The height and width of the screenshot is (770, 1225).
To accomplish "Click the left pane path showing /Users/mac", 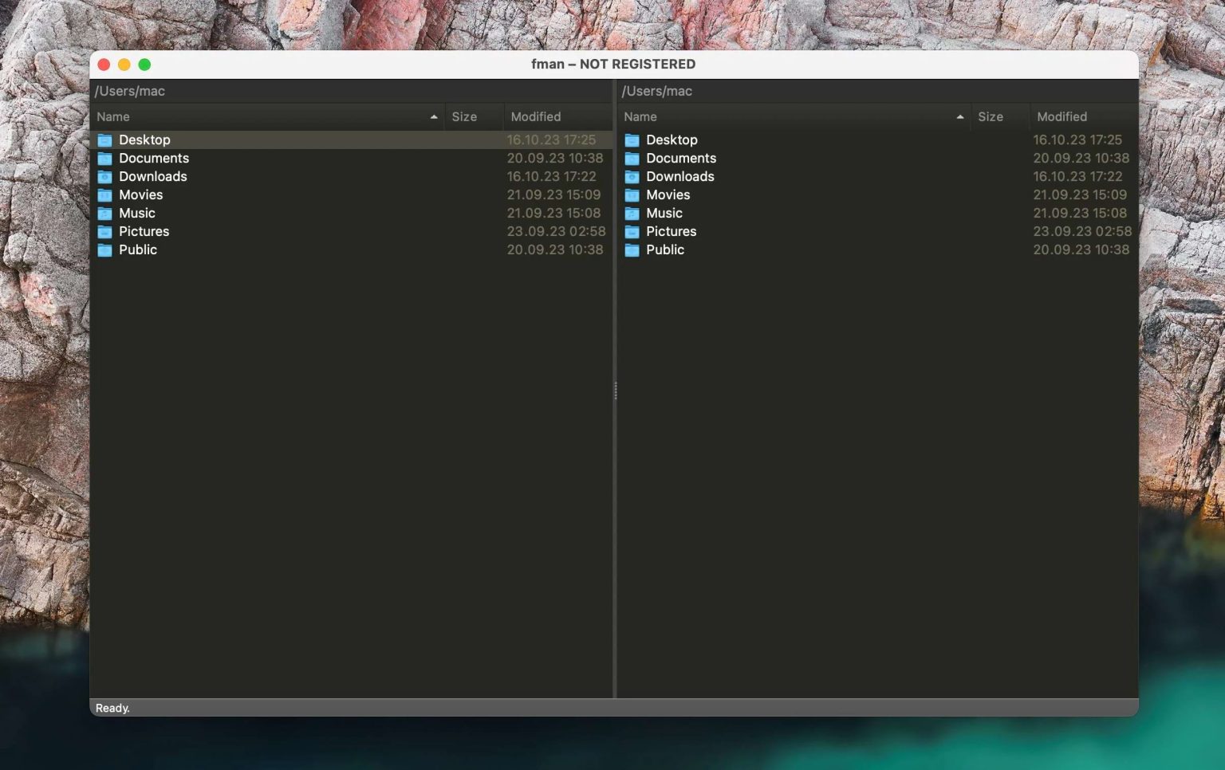I will 130,91.
